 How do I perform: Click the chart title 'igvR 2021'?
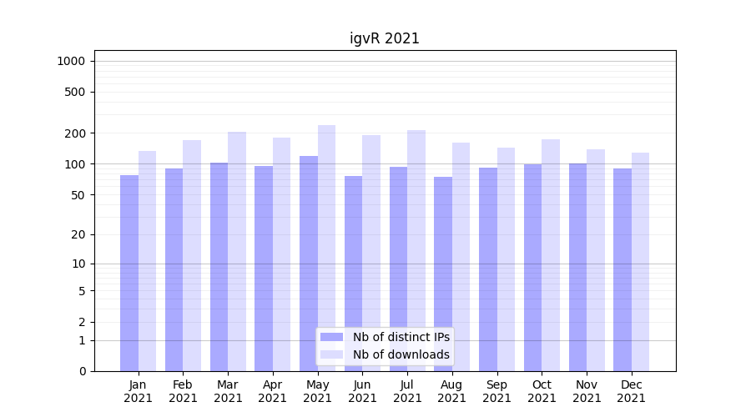pos(385,38)
